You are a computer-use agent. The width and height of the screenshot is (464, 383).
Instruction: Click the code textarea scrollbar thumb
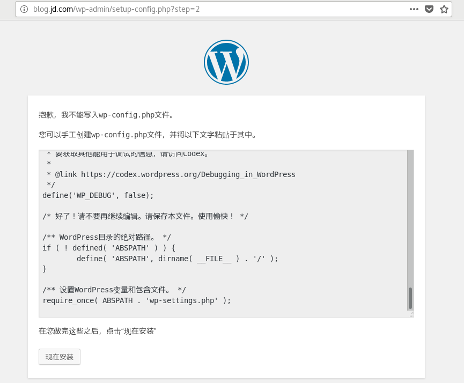(x=410, y=298)
